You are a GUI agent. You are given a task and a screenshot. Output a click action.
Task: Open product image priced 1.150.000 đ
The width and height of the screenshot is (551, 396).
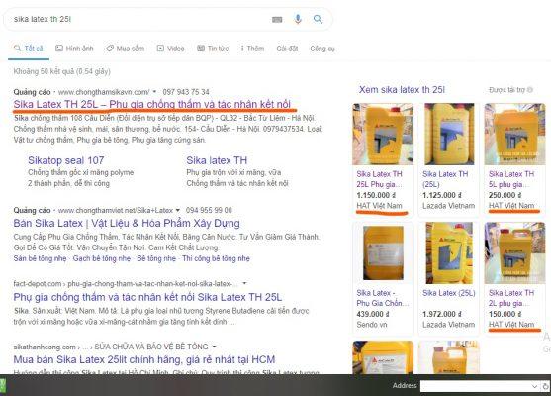pyautogui.click(x=383, y=134)
